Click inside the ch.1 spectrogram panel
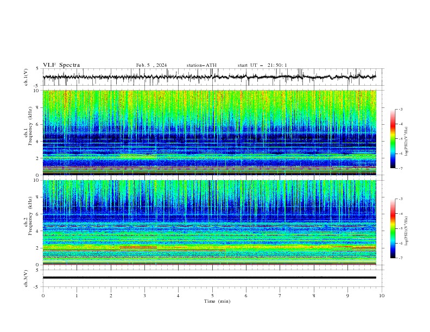This screenshot has height=332, width=430. pyautogui.click(x=210, y=132)
